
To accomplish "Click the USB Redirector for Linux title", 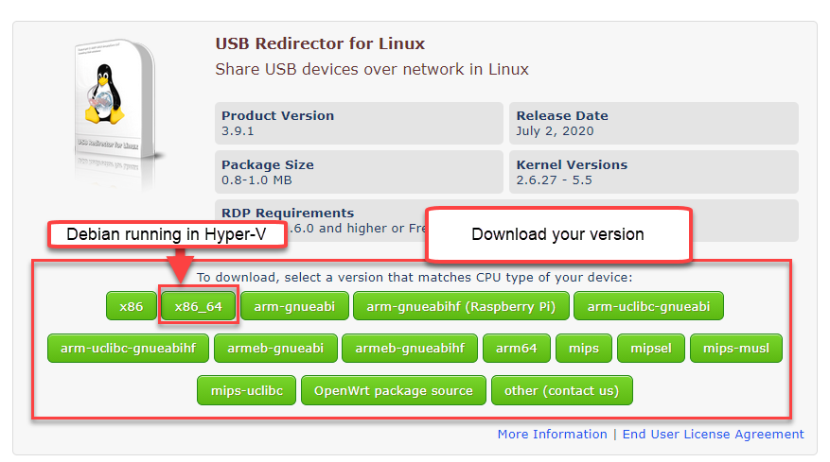I will coord(320,43).
